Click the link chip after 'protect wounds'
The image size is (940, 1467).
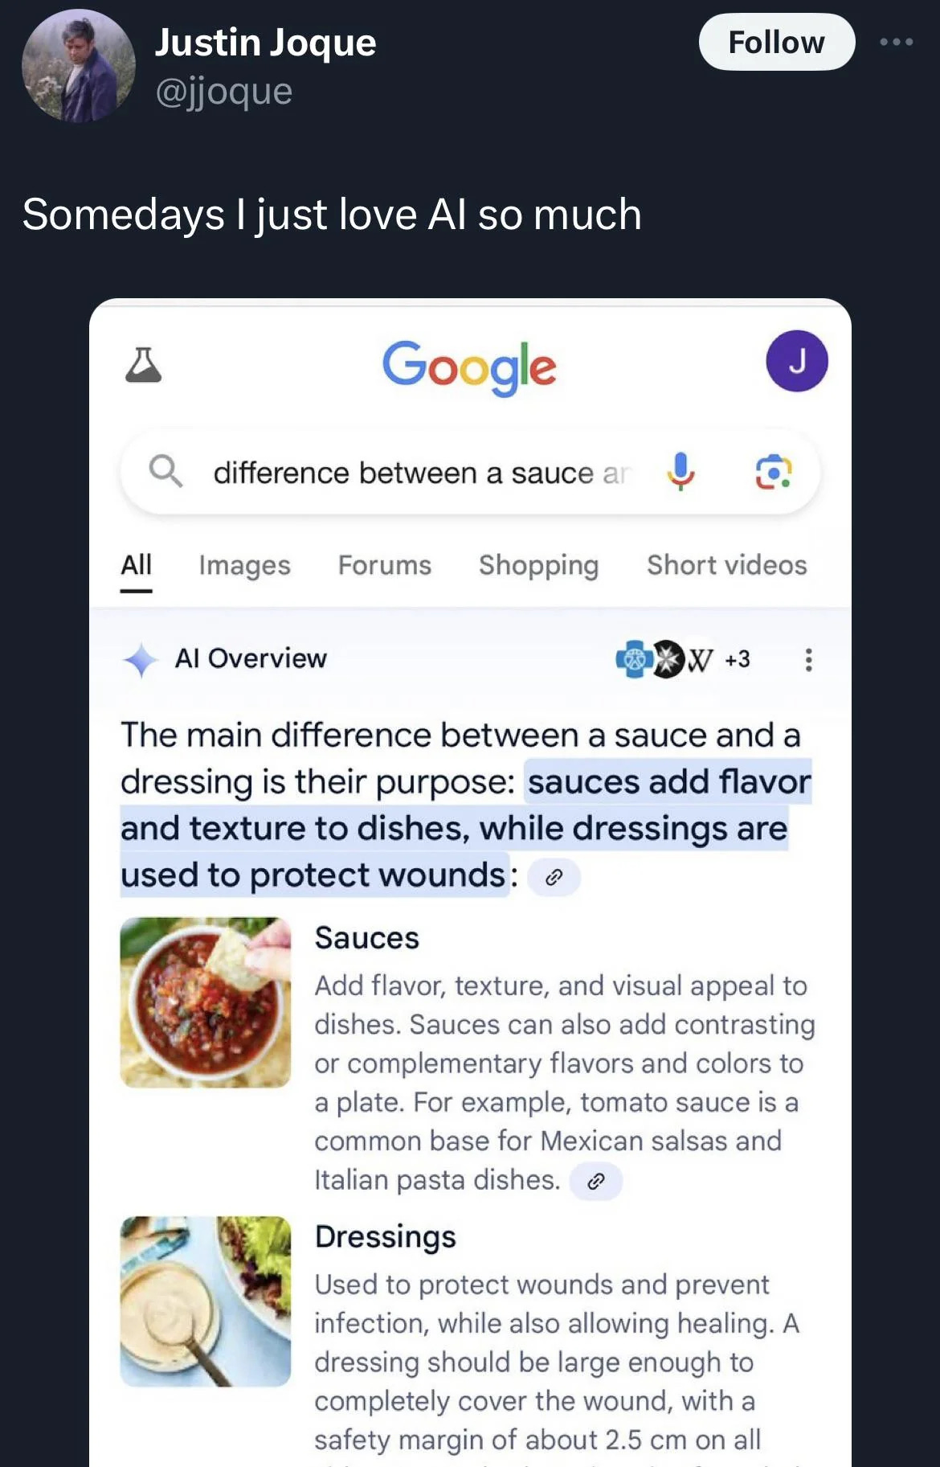(554, 877)
